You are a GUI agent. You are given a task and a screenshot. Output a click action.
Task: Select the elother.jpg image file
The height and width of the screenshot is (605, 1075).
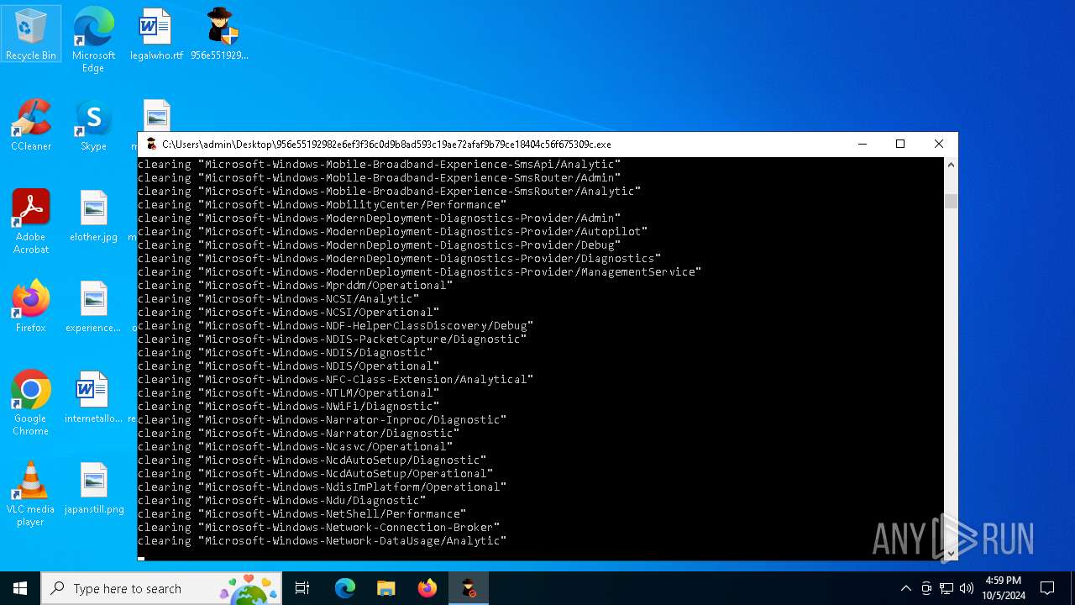pyautogui.click(x=93, y=216)
